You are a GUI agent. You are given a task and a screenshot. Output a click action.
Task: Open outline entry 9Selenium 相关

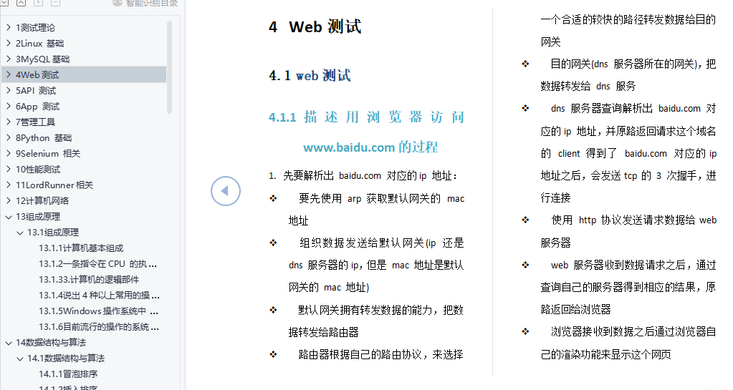tap(48, 153)
